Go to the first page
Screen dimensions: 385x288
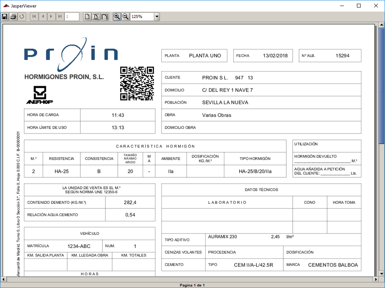tap(34, 16)
